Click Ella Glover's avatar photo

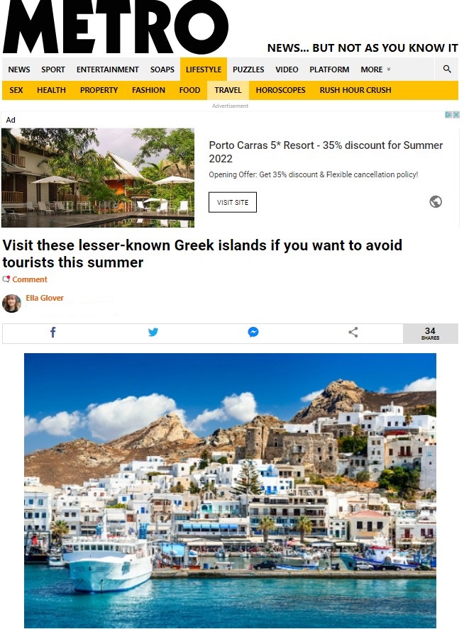click(x=11, y=304)
